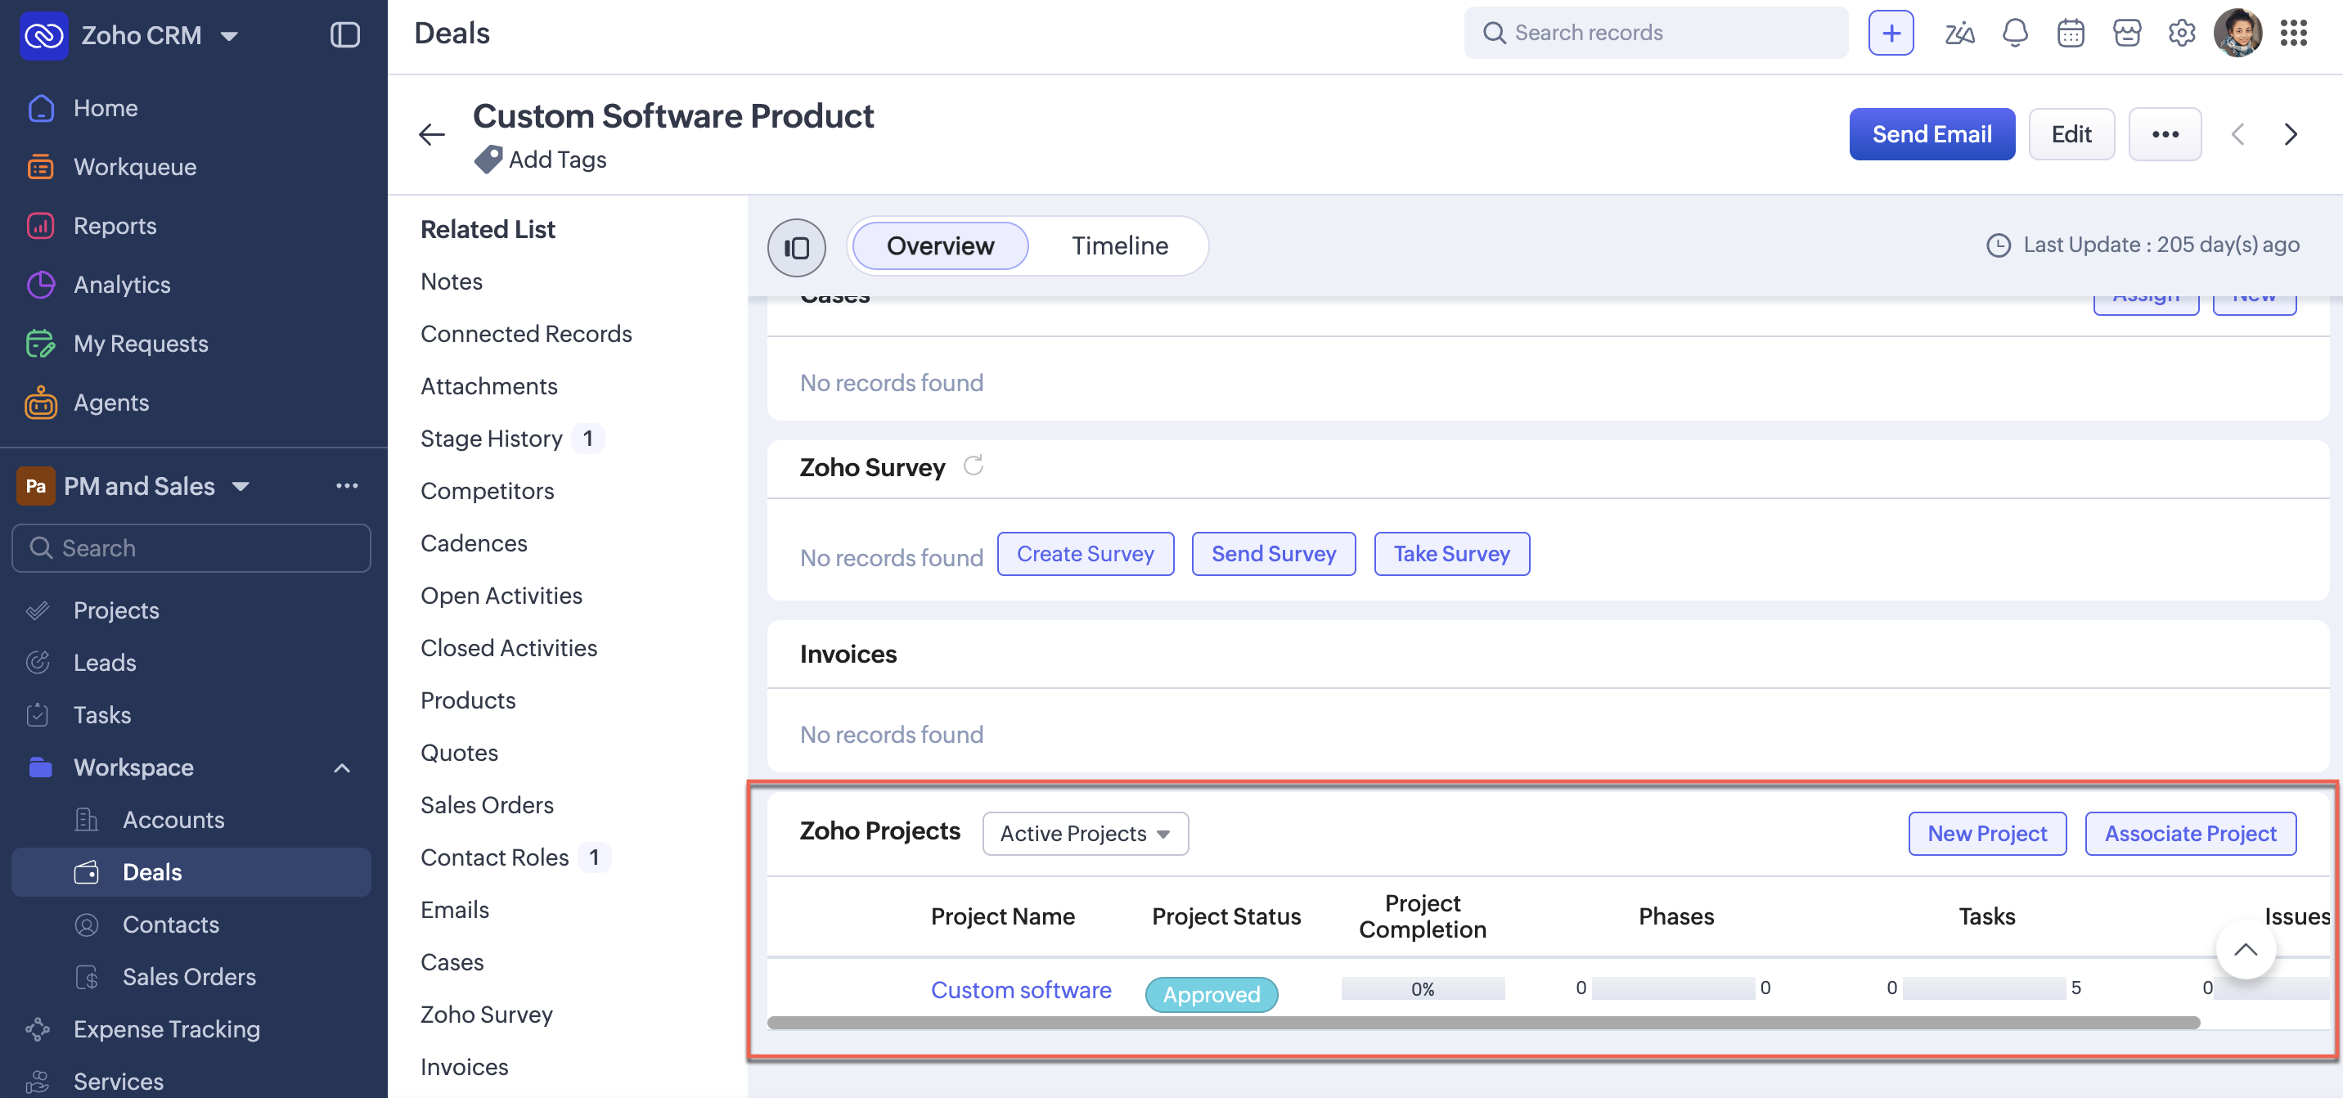This screenshot has height=1098, width=2343.
Task: Open the Zia assistant icon
Action: coord(1959,34)
